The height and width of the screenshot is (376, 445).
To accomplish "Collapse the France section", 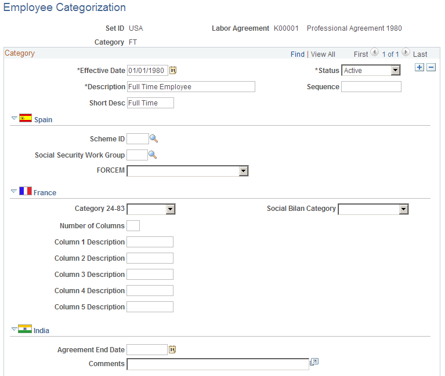I will click(x=14, y=191).
